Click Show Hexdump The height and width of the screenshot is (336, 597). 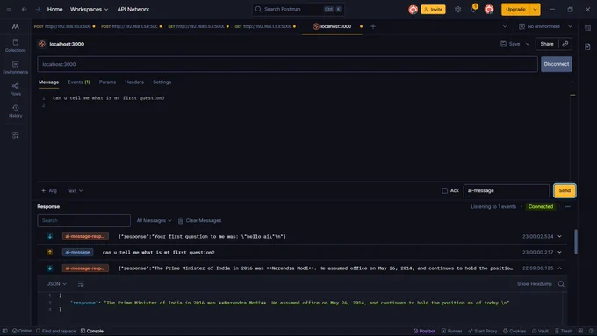[x=534, y=284]
